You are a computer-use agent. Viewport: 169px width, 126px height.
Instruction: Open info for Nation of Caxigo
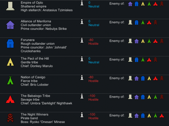pos(82,77)
